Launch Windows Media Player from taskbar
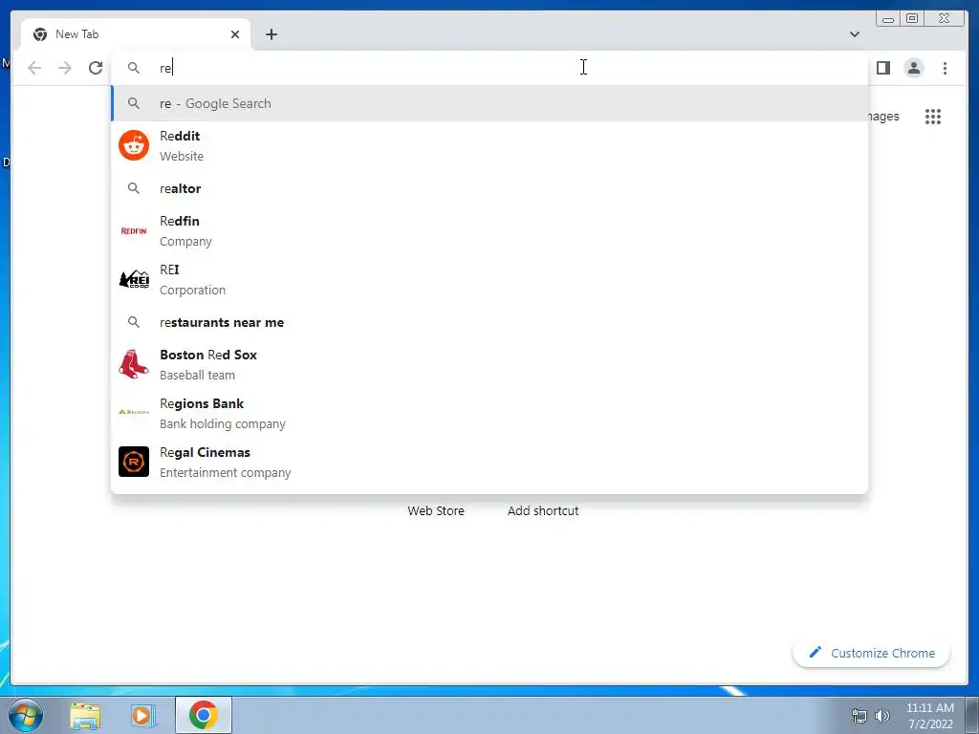 tap(142, 716)
